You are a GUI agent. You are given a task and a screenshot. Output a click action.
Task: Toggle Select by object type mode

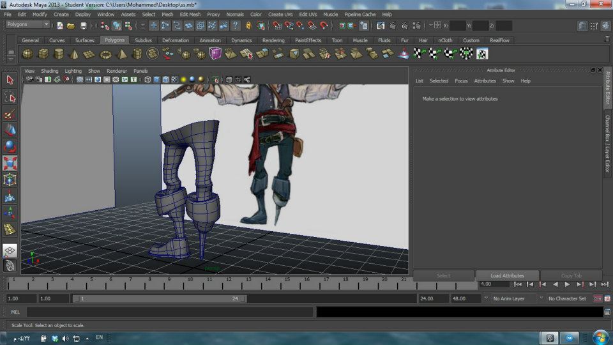(x=116, y=26)
